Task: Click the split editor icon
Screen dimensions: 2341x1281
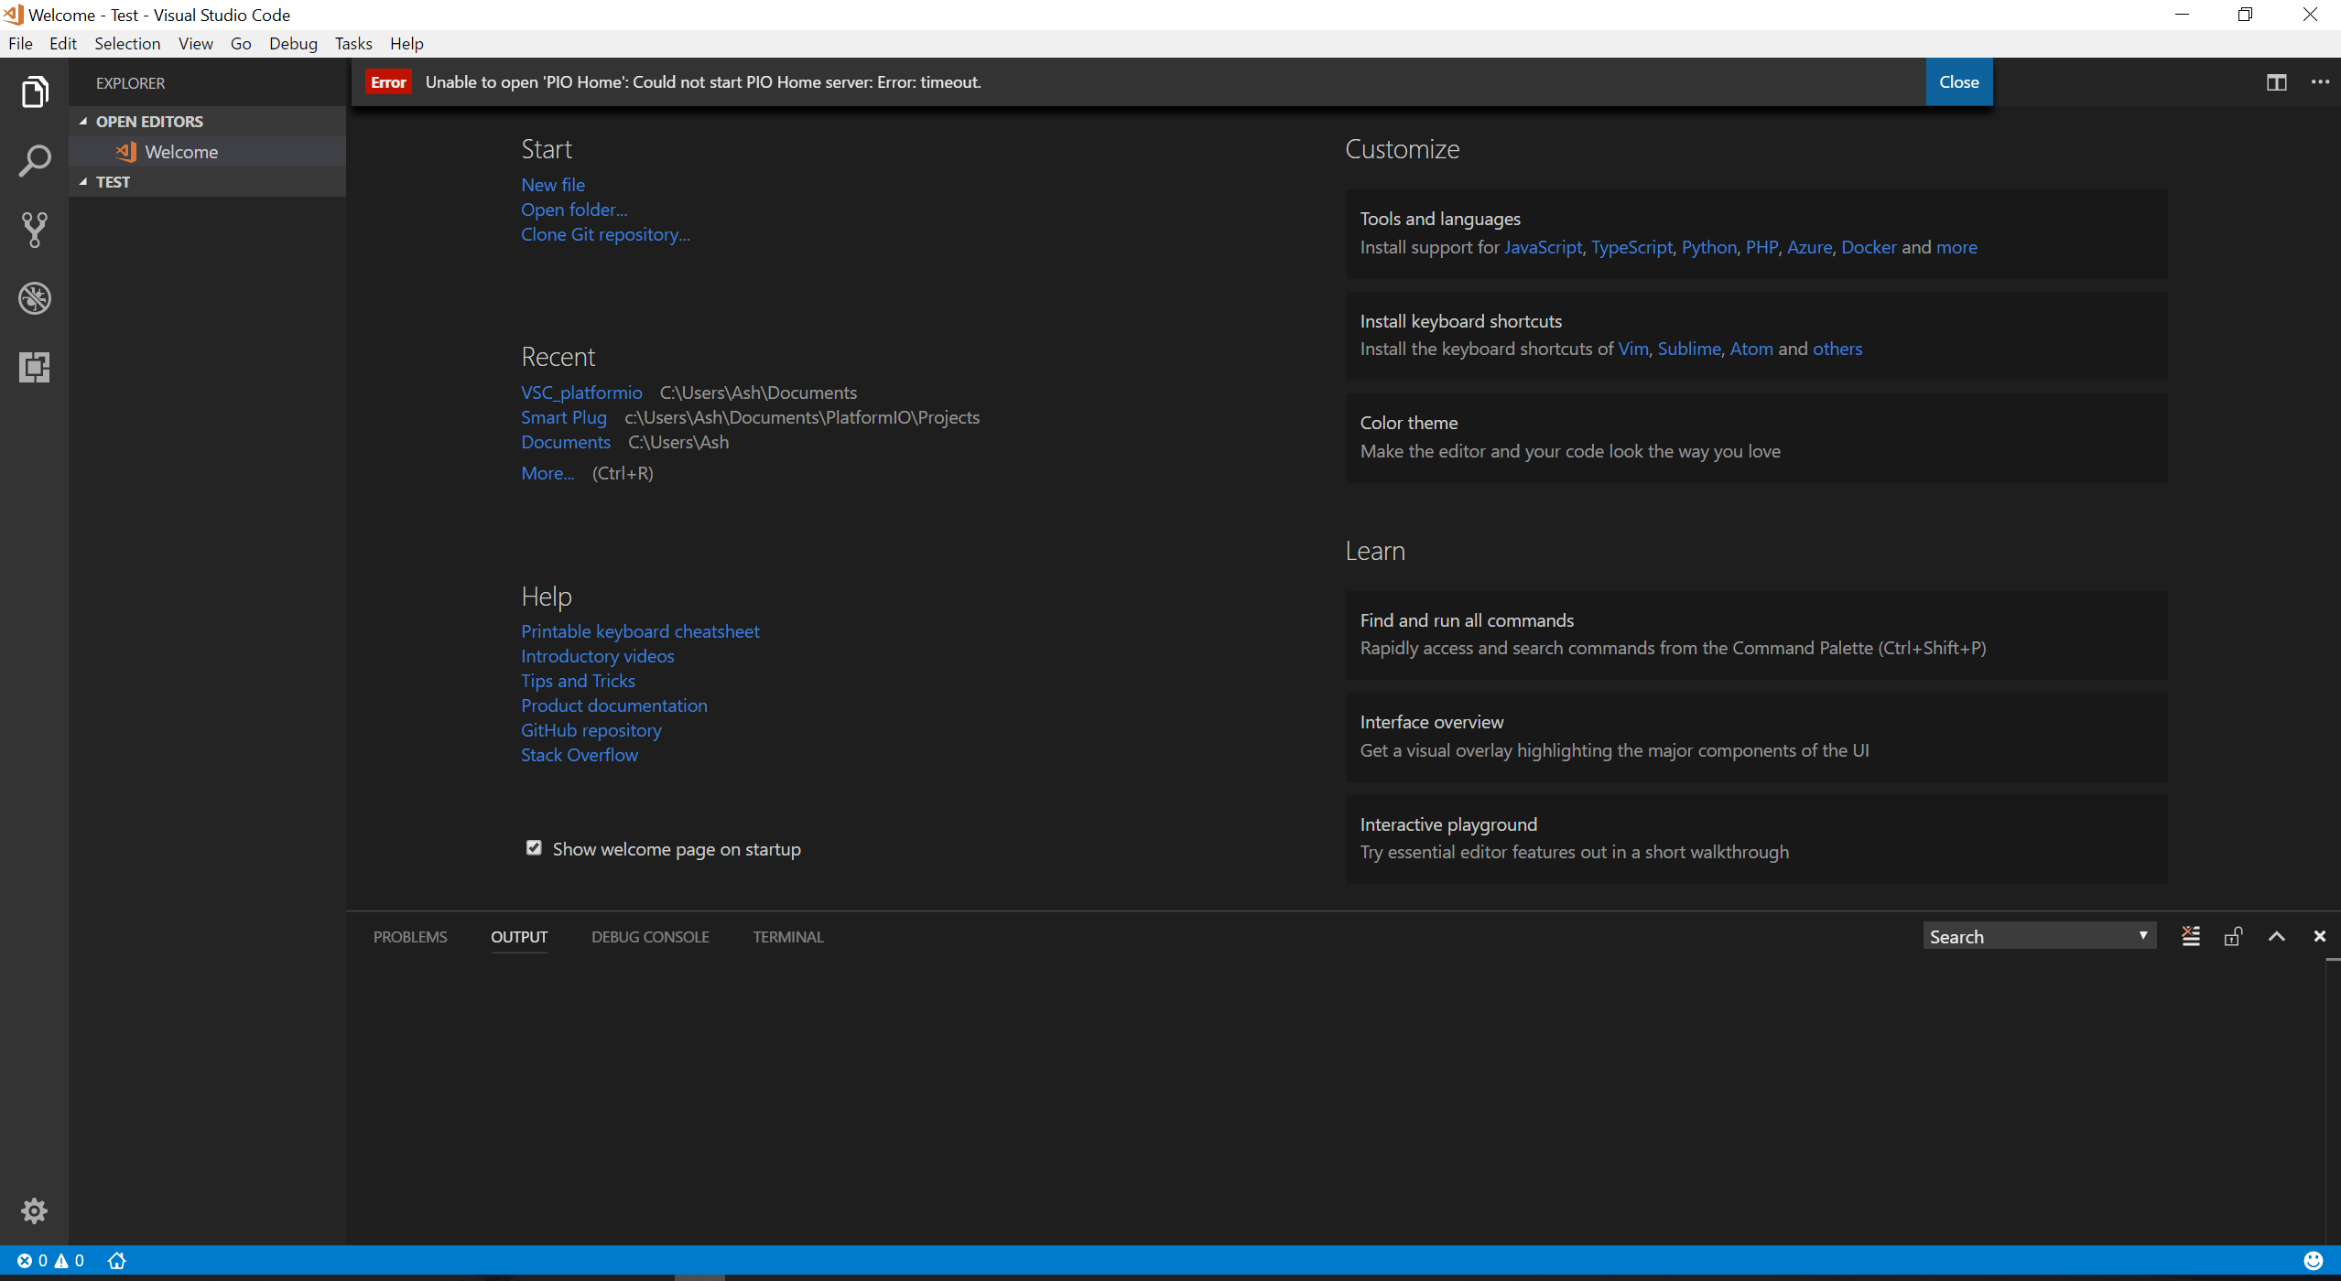Action: pyautogui.click(x=2276, y=82)
